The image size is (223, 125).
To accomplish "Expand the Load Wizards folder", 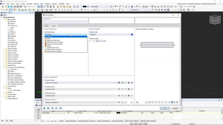I will point(4,86).
